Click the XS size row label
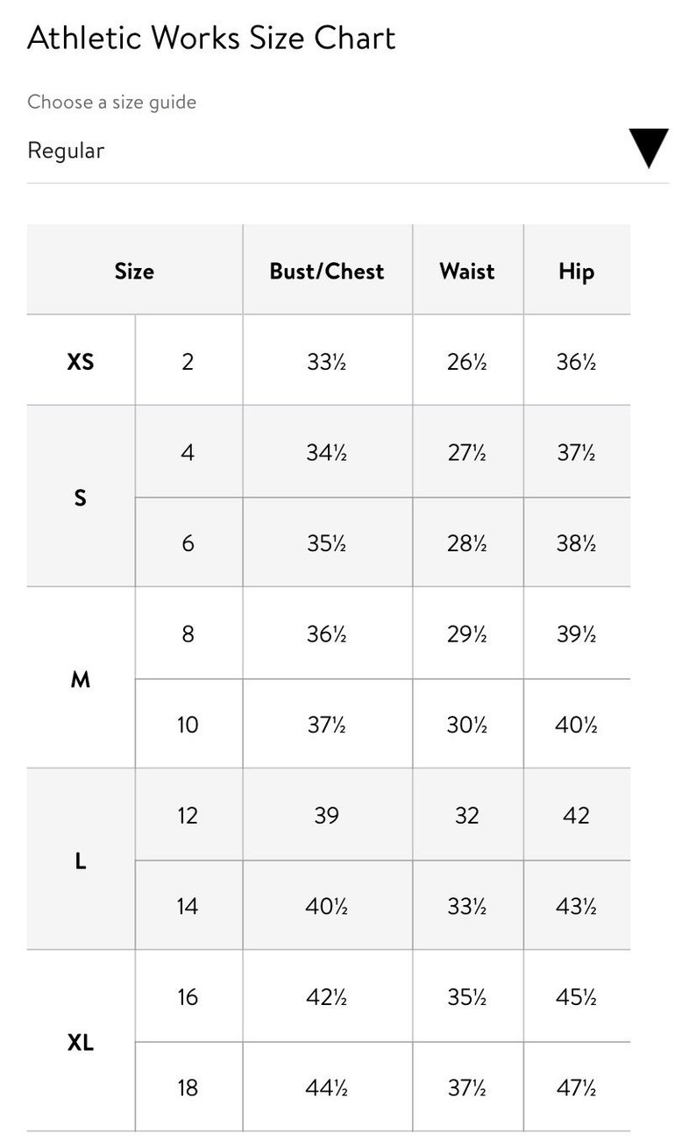 81,360
